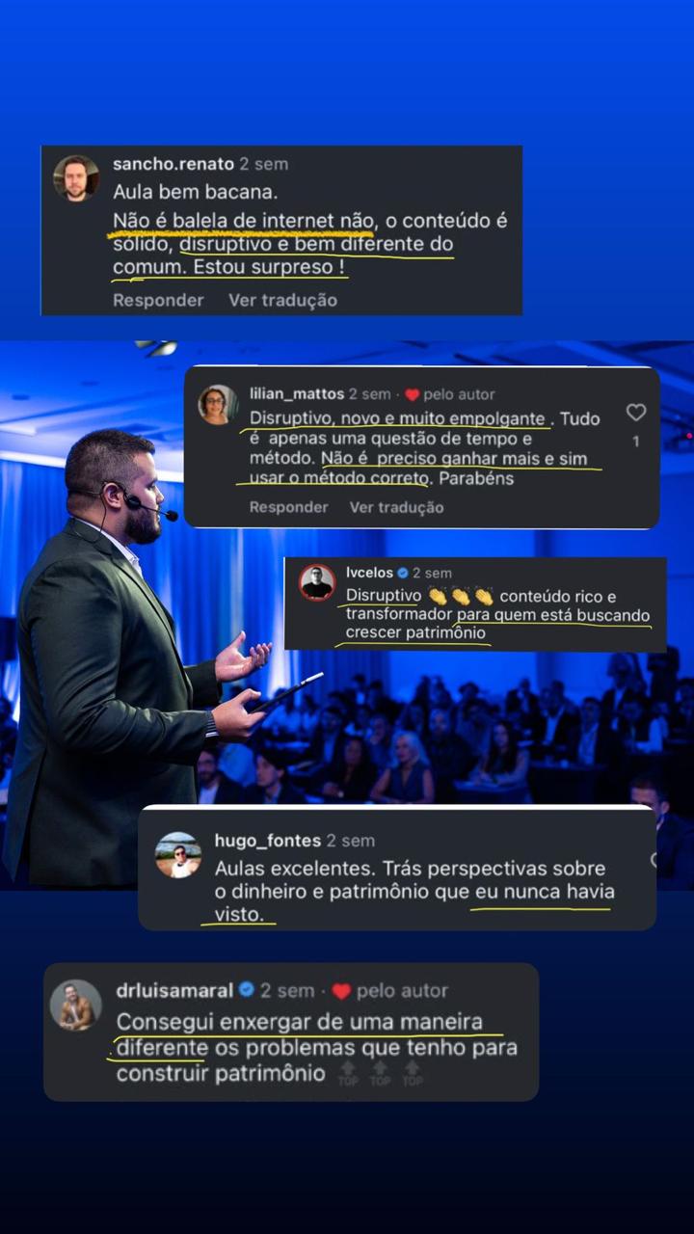Open the lvcelos username link
Image resolution: width=694 pixels, height=1234 pixels.
tap(369, 573)
